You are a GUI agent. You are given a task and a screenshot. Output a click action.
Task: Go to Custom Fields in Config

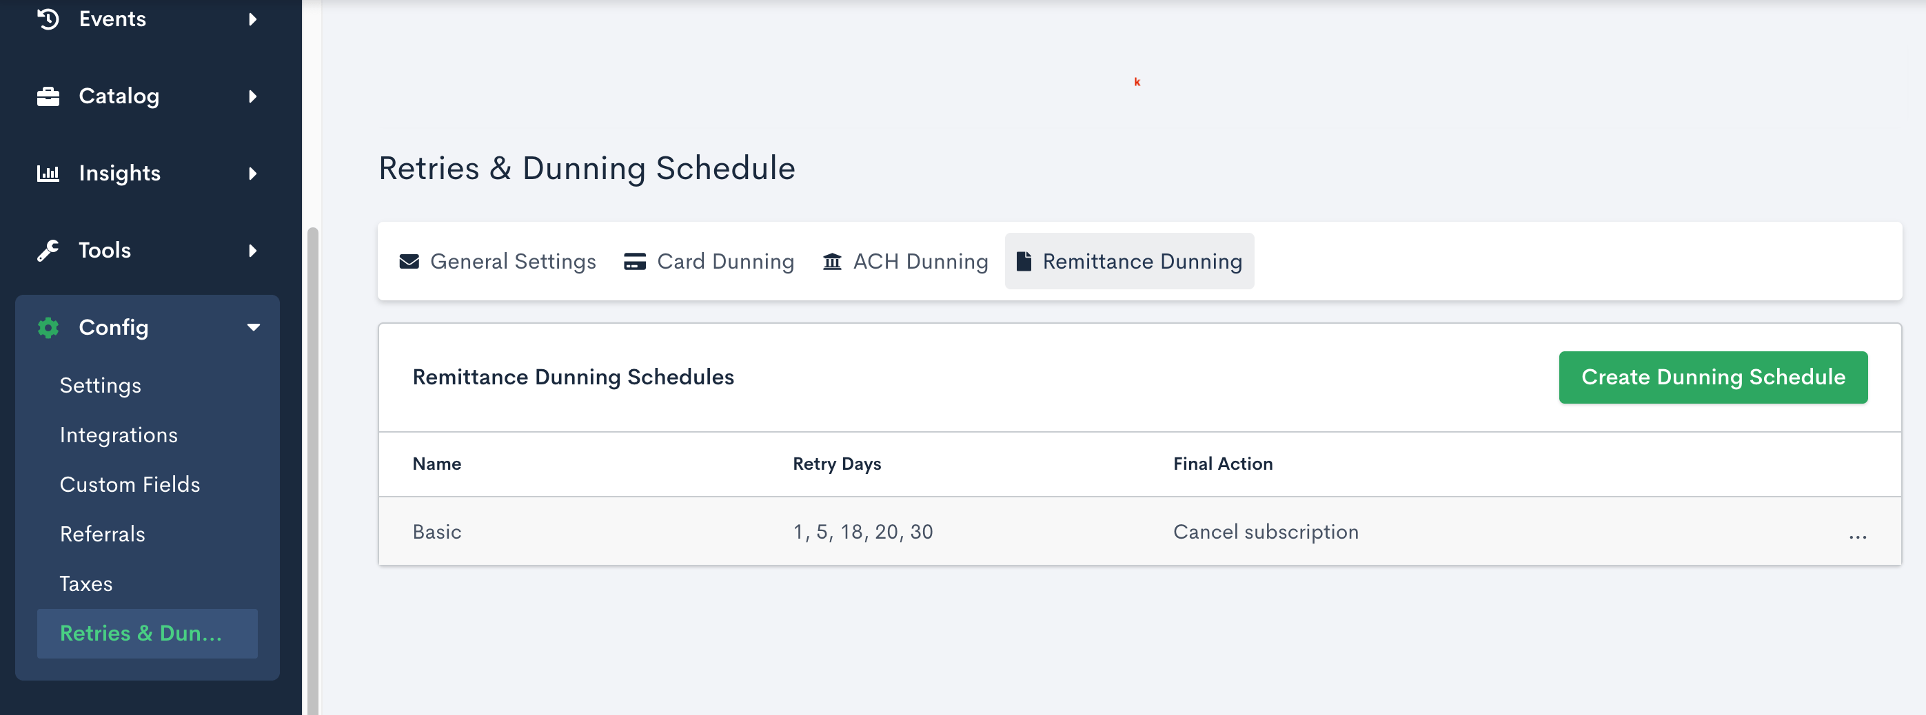[130, 484]
